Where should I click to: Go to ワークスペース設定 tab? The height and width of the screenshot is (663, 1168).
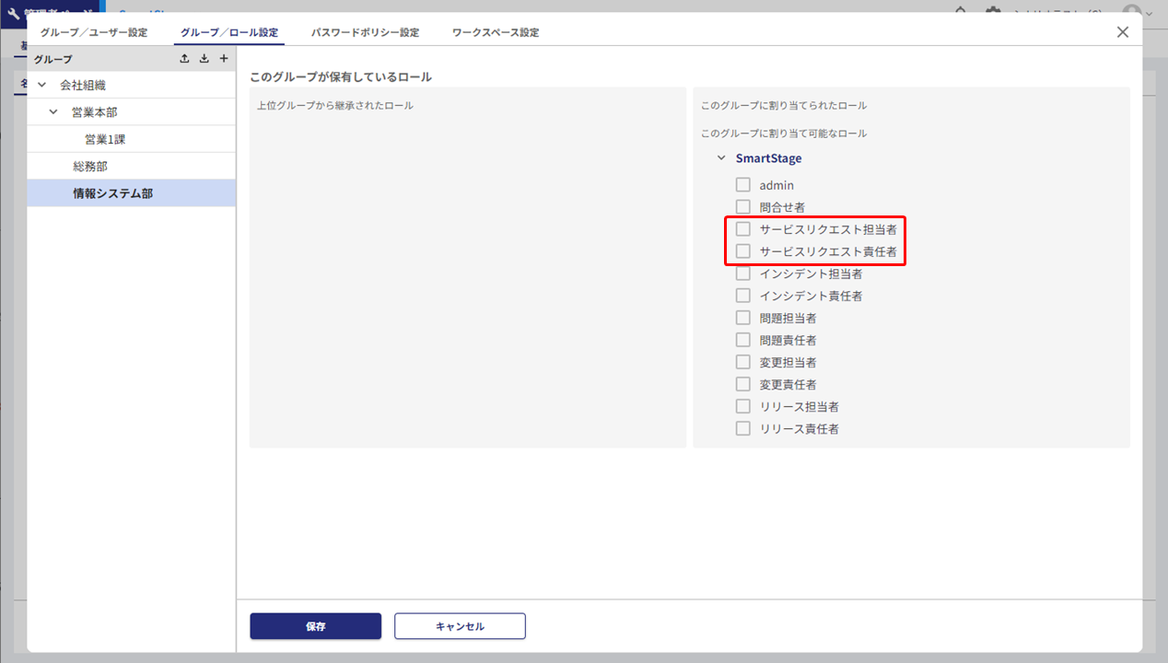tap(495, 32)
